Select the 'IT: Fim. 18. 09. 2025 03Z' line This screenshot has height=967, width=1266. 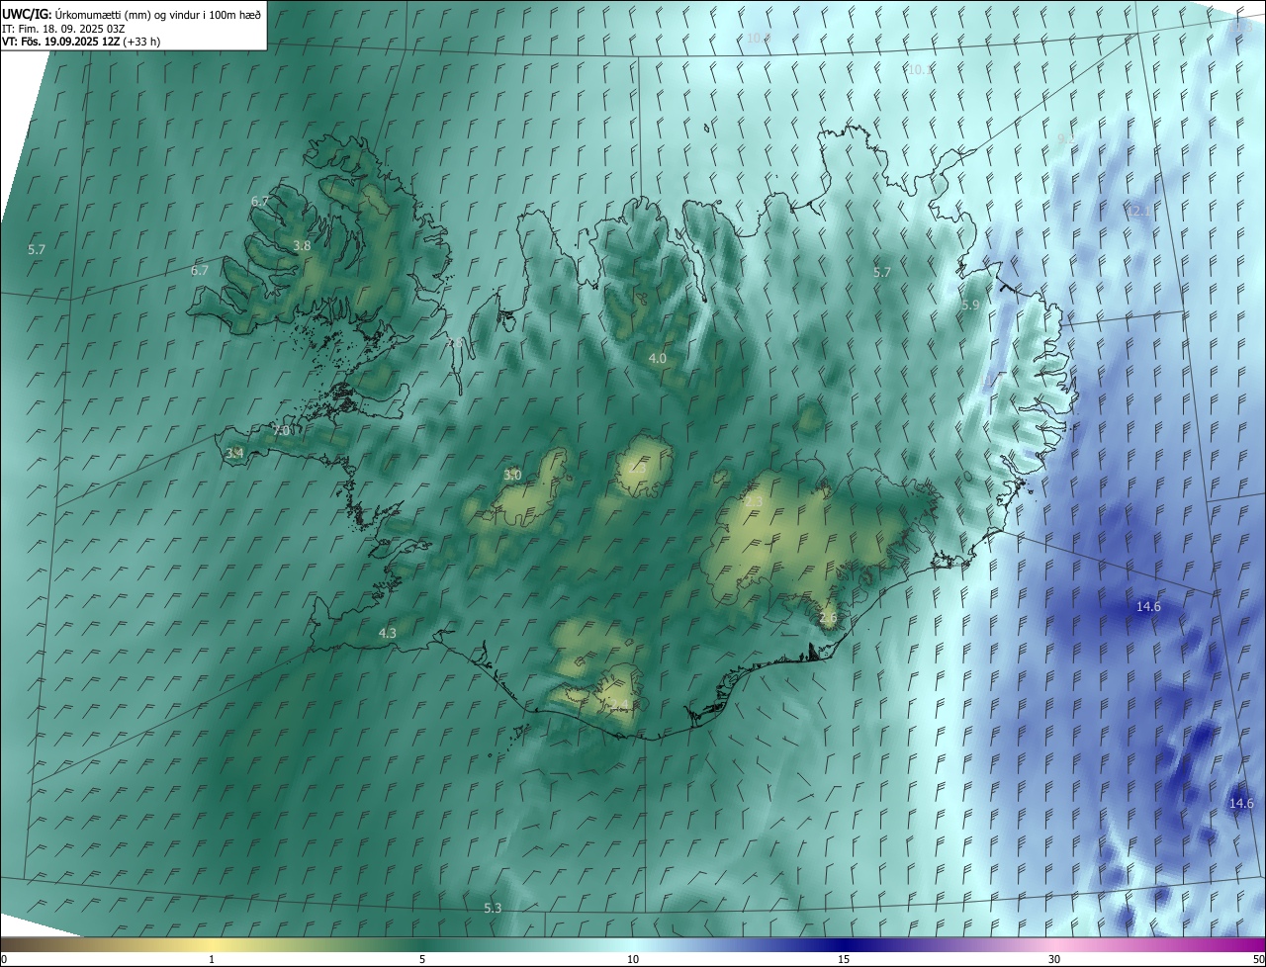point(62,28)
